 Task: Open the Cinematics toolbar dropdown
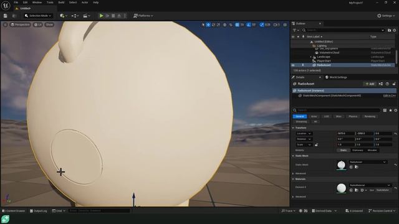point(86,16)
